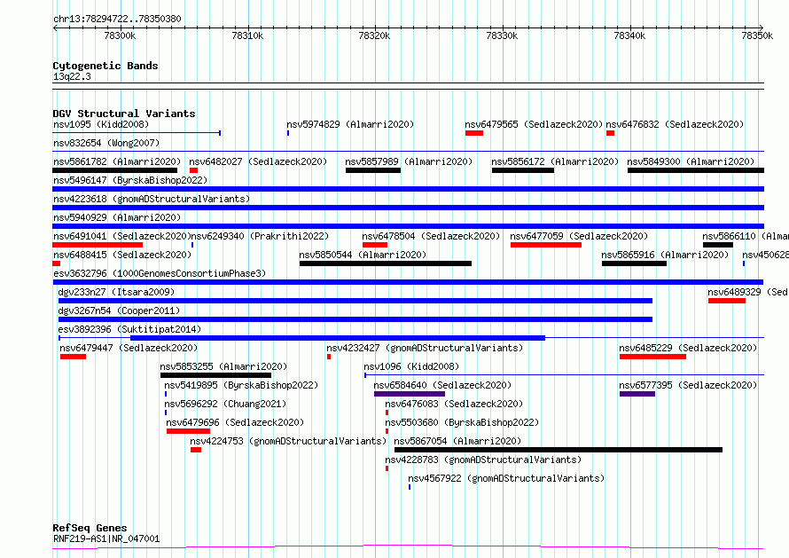
Task: Open nsv4223618 (gnomADStructuralVariants) label
Action: (x=152, y=199)
